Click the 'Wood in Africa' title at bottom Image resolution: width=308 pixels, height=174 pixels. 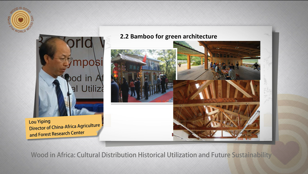(x=151, y=155)
